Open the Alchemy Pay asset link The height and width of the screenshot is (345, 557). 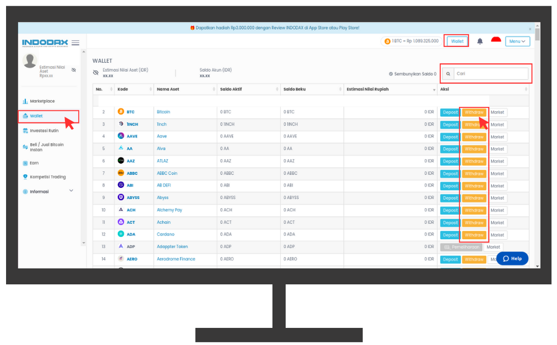(170, 210)
